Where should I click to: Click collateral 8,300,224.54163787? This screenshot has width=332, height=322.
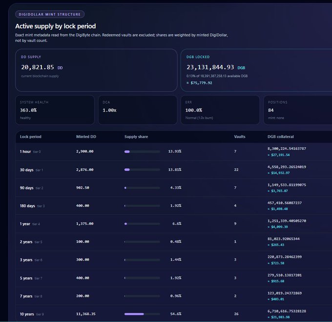(x=287, y=149)
